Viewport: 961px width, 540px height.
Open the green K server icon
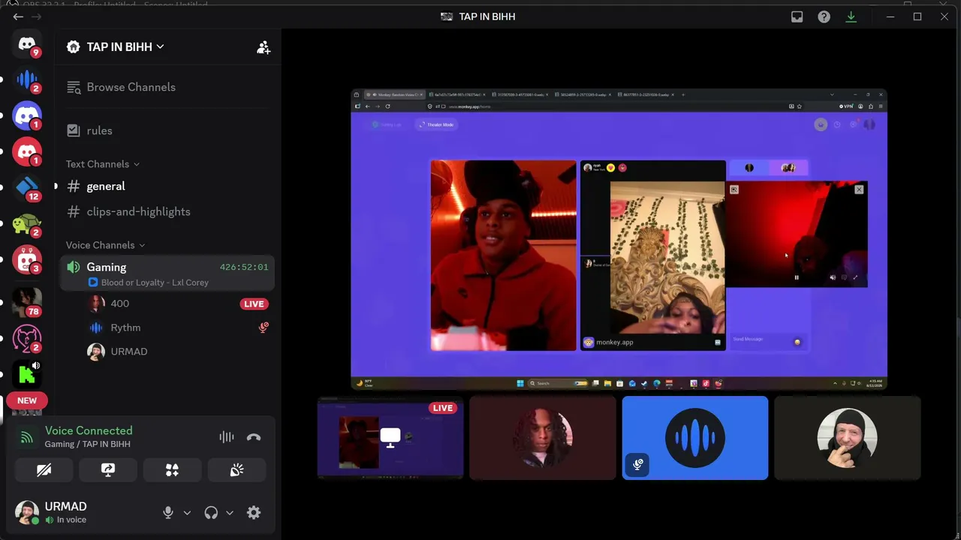coord(27,373)
